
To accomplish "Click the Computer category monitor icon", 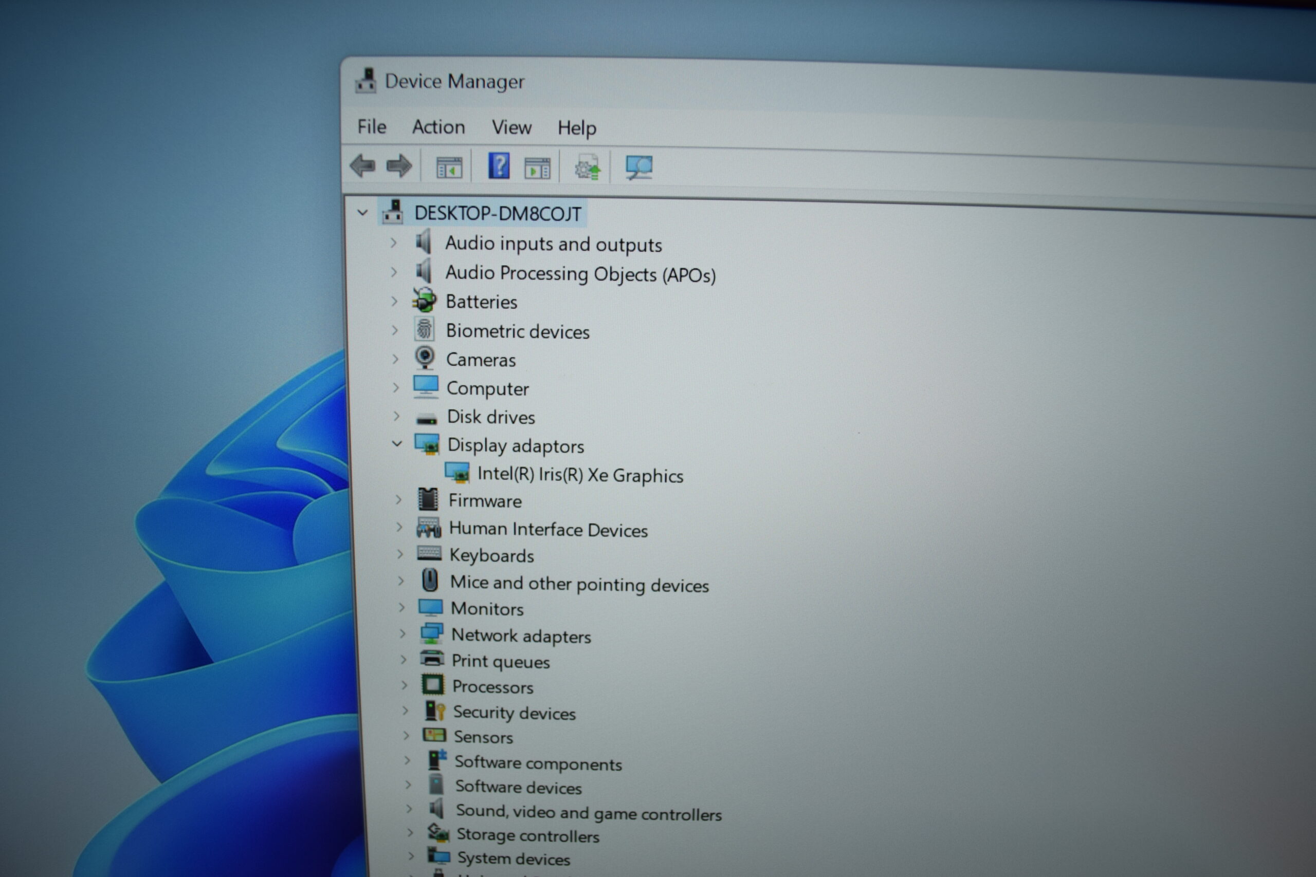I will [x=426, y=386].
